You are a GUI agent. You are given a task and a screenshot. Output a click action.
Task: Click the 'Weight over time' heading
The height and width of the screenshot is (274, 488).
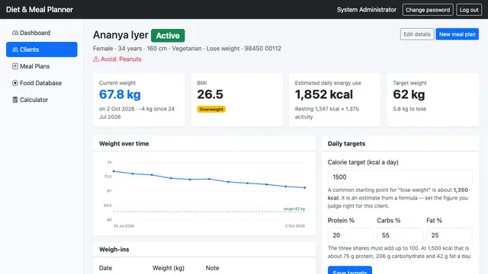(124, 144)
